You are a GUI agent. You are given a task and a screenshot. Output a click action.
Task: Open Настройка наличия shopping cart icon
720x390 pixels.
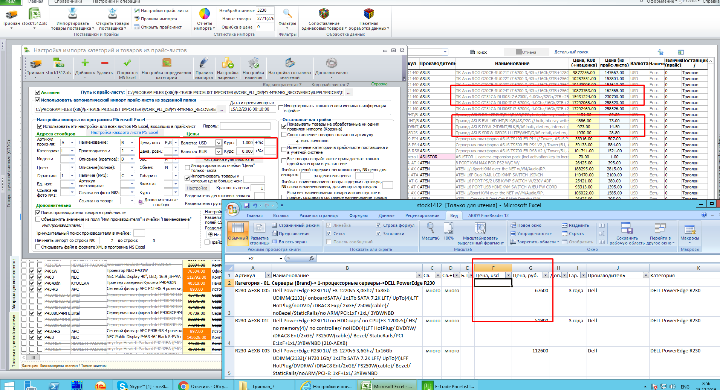[x=253, y=63]
